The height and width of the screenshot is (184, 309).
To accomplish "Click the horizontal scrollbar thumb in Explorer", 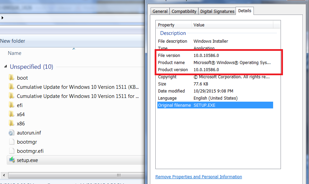I will [x=77, y=175].
